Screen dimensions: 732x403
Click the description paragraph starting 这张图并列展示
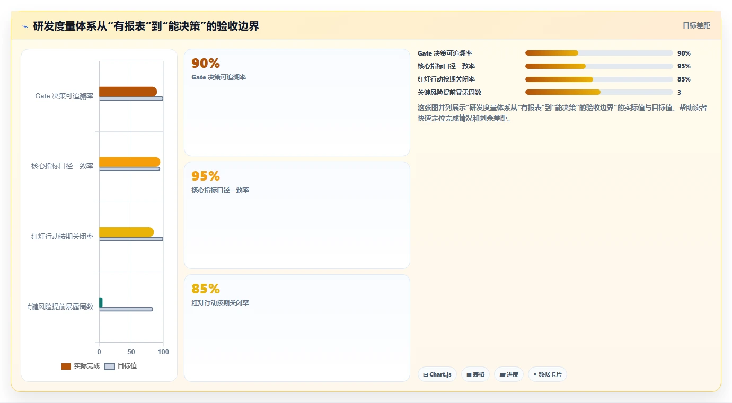tap(562, 113)
